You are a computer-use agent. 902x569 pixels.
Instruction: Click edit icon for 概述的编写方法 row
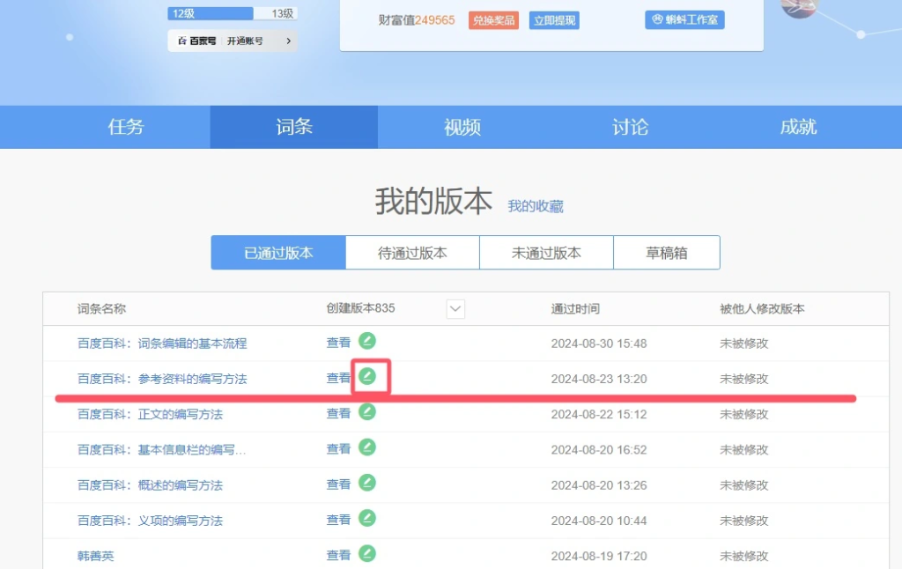367,483
